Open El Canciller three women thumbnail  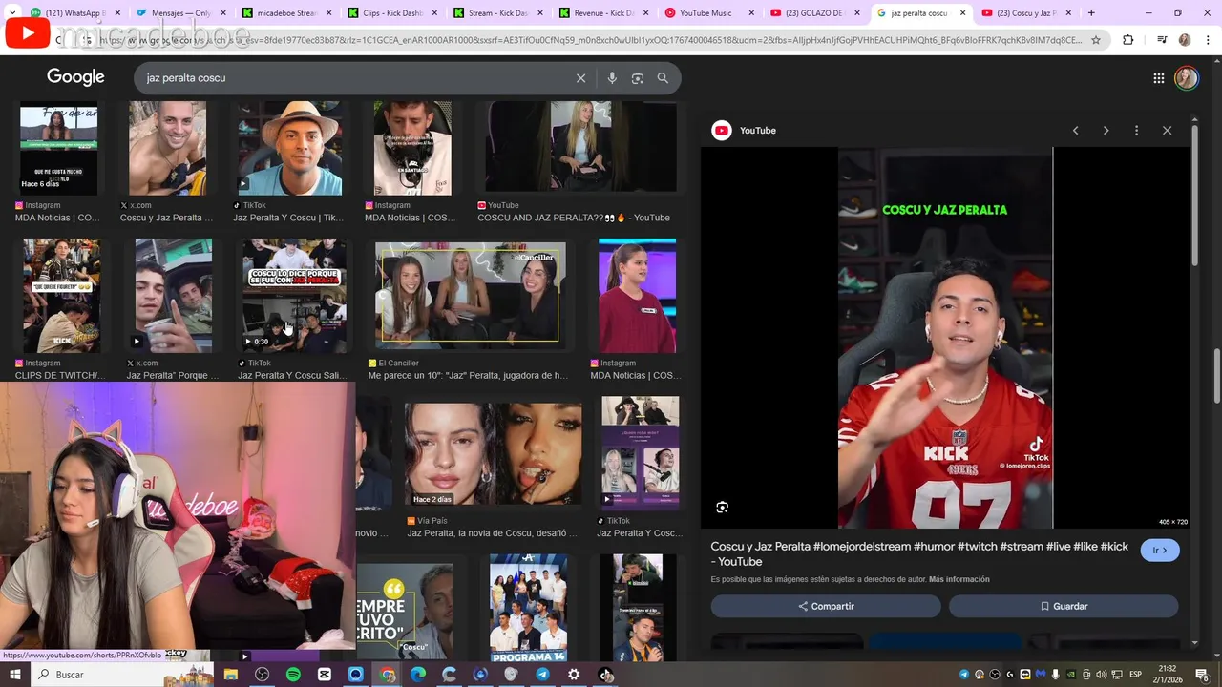click(x=470, y=295)
